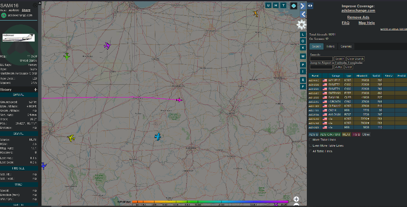Click the U map toggle button
Image resolution: width=407 pixels, height=207 pixels.
[268, 6]
